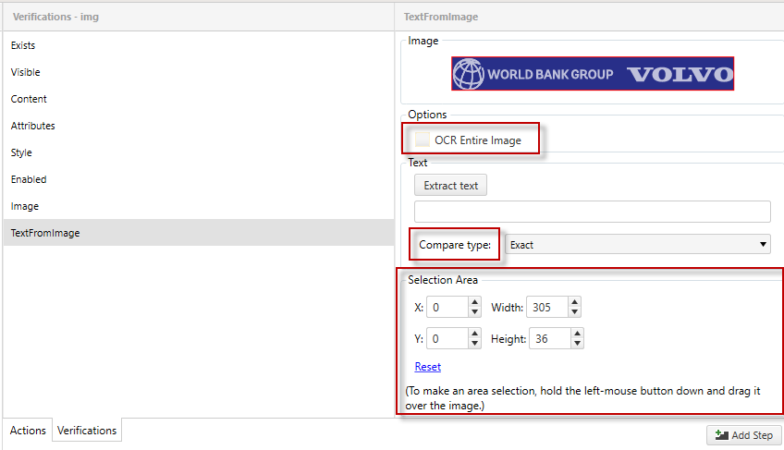Click the Reset link
This screenshot has height=450, width=784.
pyautogui.click(x=428, y=367)
